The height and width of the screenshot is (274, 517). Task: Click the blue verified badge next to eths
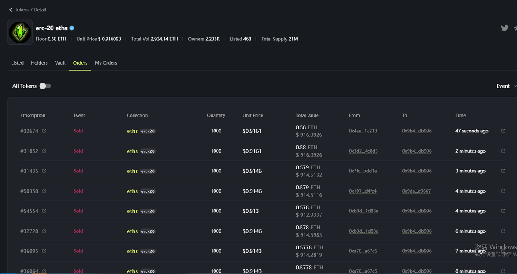72,28
